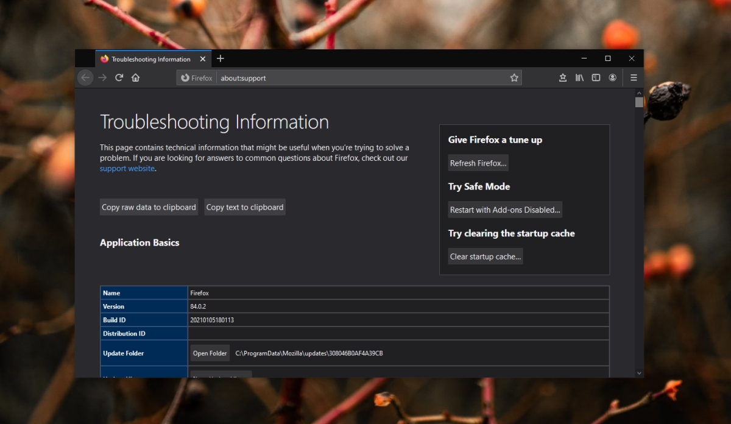The width and height of the screenshot is (731, 424).
Task: Click the Build ID label cell
Action: [144, 320]
